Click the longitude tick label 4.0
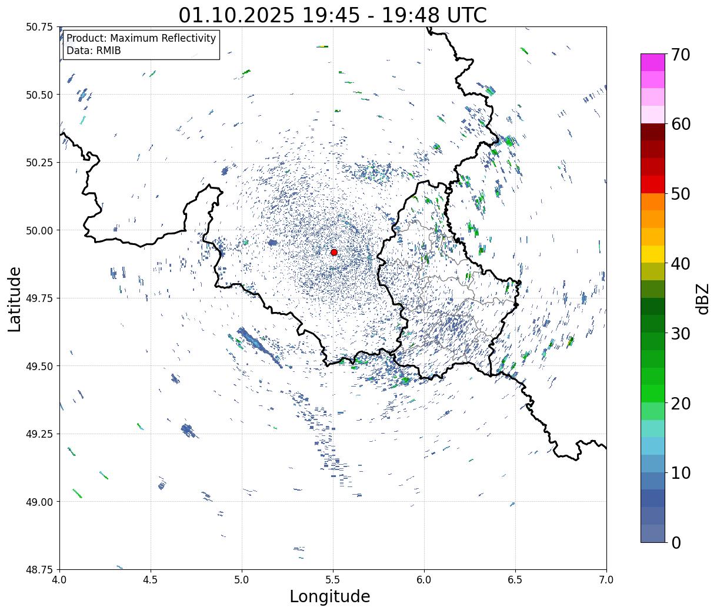717x611 pixels. coord(59,579)
